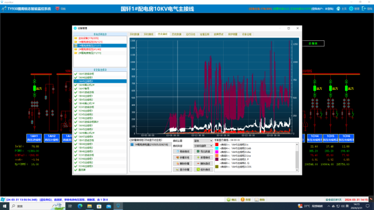Click the 新增曲线 button

click(x=203, y=157)
